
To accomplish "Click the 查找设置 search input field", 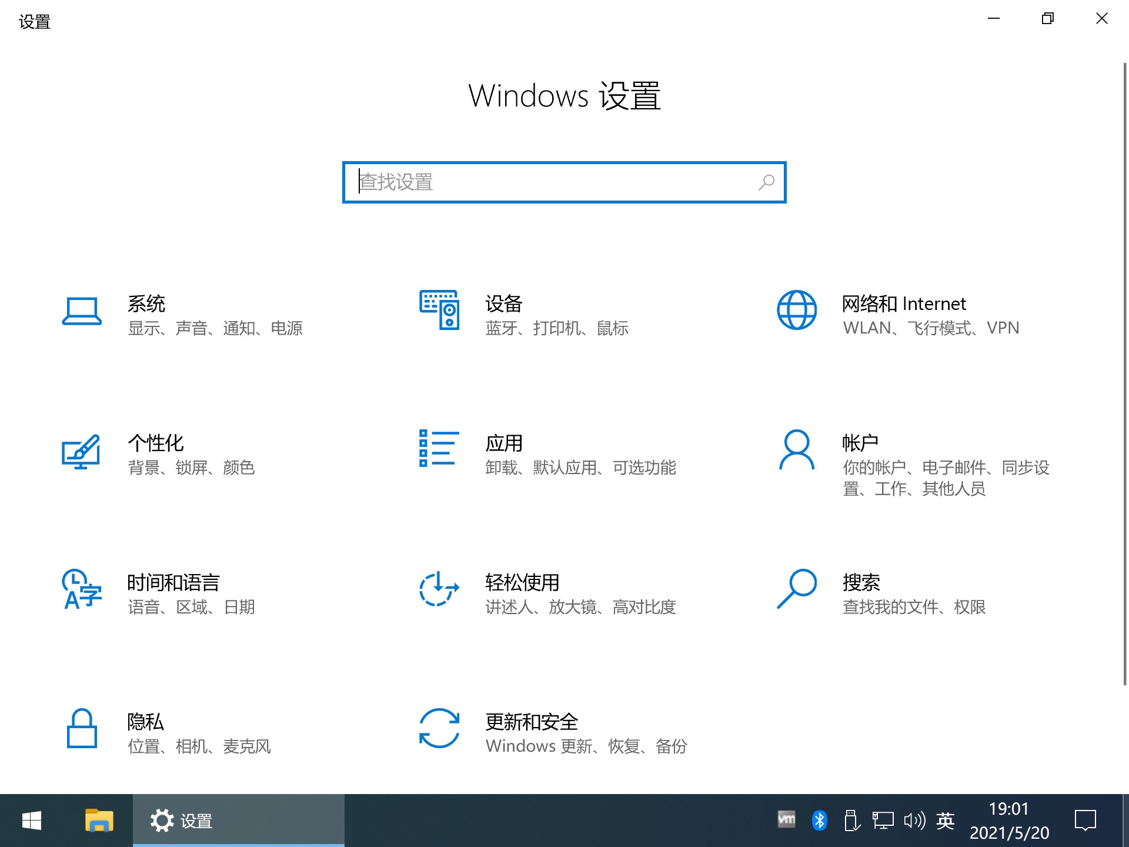I will [x=563, y=182].
